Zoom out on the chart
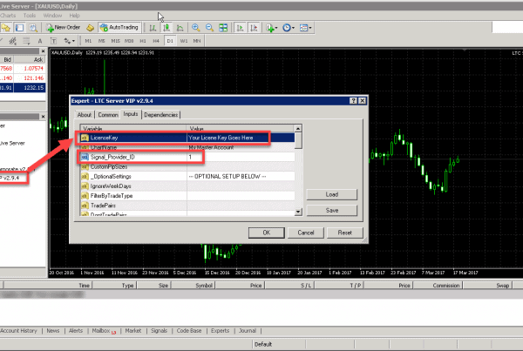Image resolution: width=523 pixels, height=351 pixels. click(209, 28)
